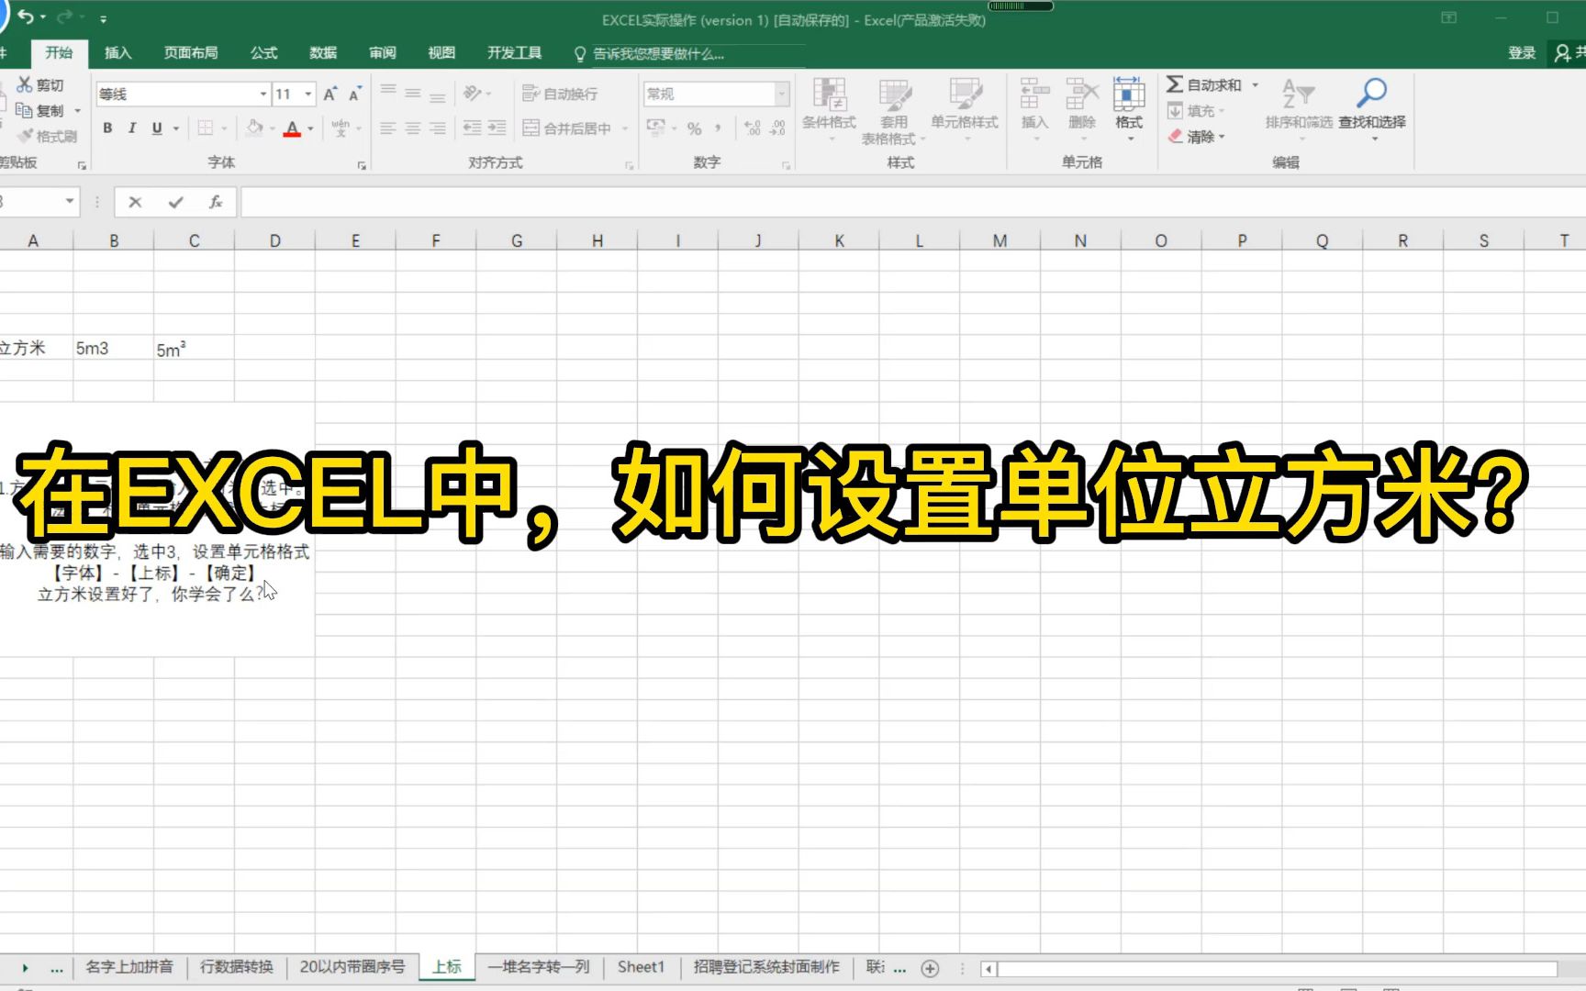Switch to the Insert (插入) tab
The width and height of the screenshot is (1586, 991).
coord(117,53)
